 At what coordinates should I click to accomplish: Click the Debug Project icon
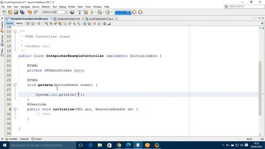(x=100, y=12)
